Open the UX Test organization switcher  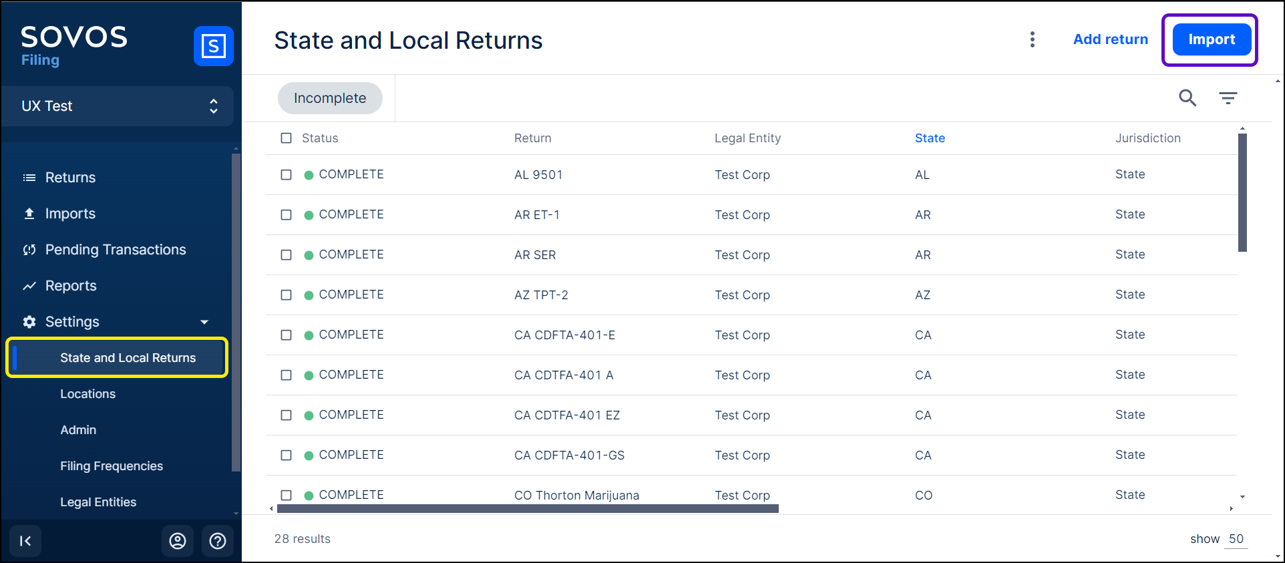coord(118,106)
